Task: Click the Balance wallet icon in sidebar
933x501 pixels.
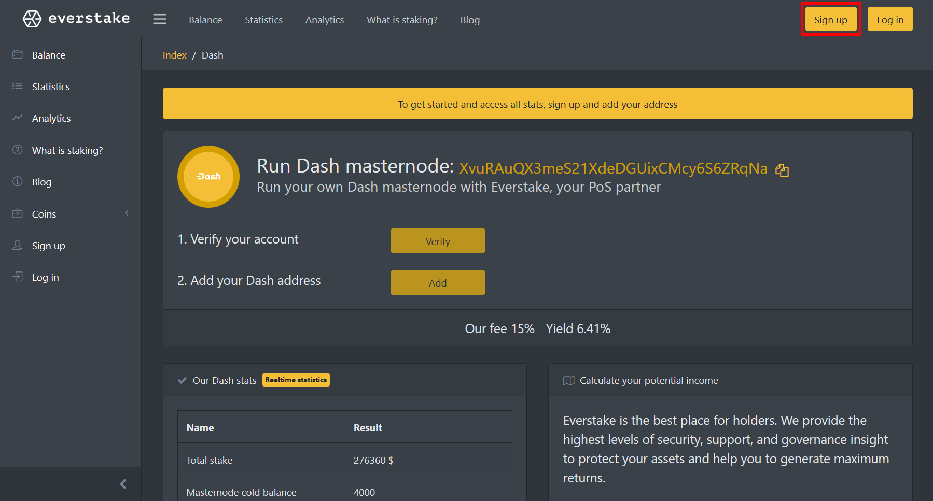Action: [x=18, y=54]
